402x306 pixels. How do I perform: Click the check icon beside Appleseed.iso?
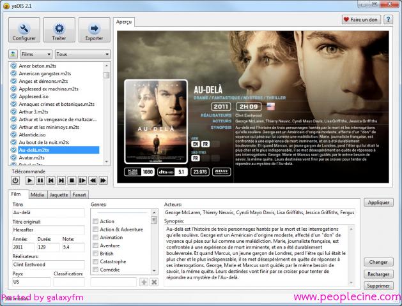click(x=13, y=96)
